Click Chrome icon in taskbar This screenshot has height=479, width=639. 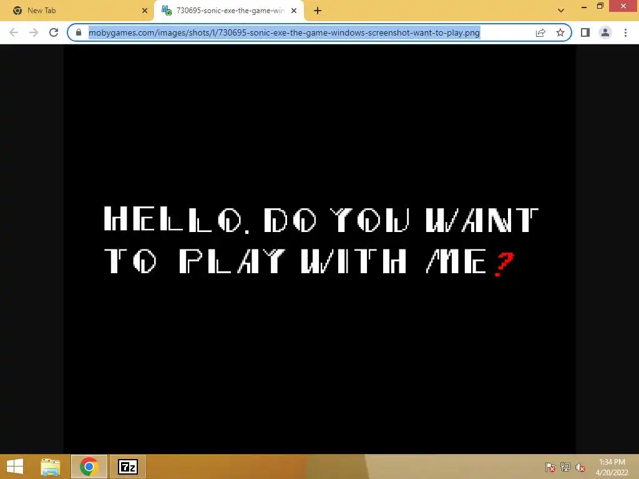point(89,467)
